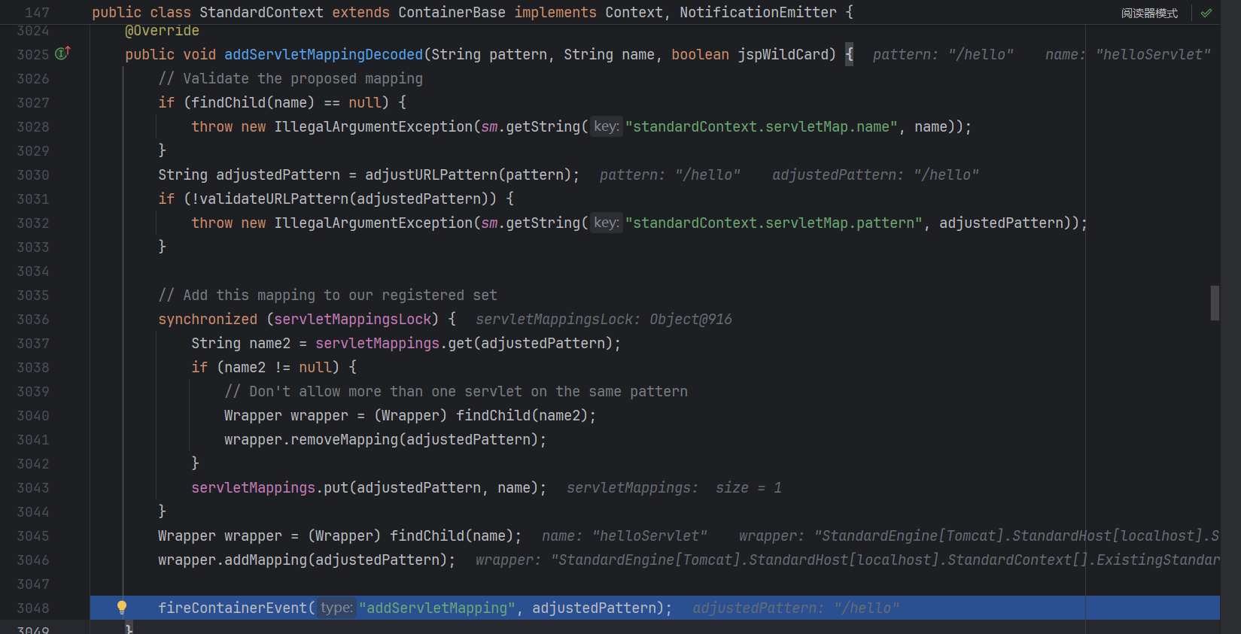Click the inline wrapper debug value on line 3045

point(978,536)
